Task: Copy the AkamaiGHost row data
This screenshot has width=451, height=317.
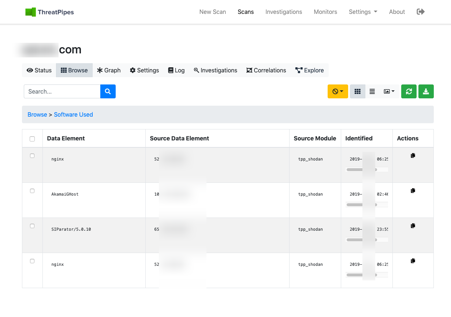Action: (413, 190)
